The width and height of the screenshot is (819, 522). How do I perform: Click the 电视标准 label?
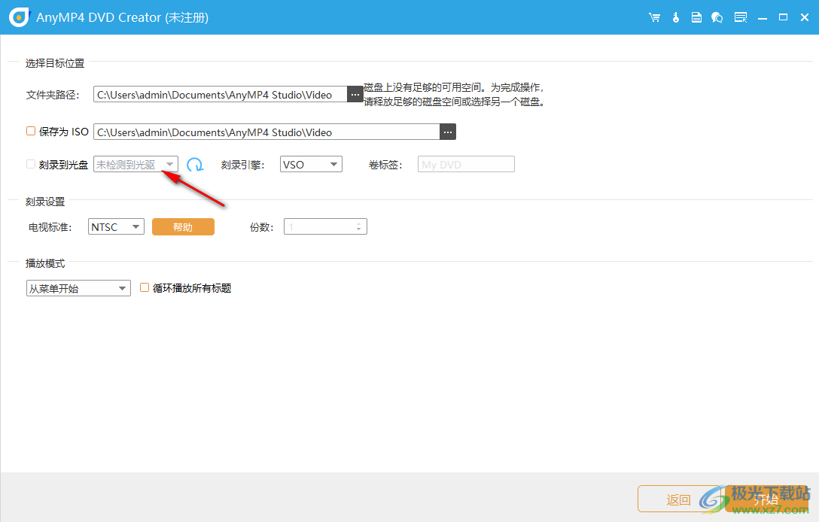50,227
